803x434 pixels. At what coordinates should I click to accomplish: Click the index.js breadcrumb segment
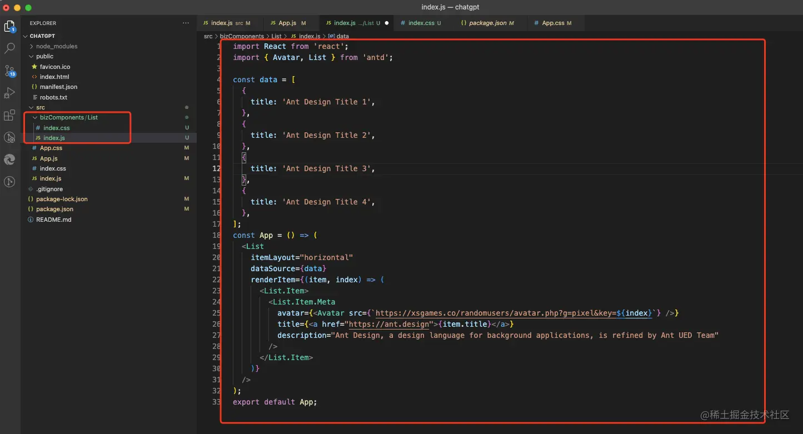point(310,36)
